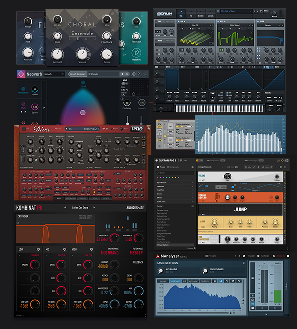Open the Diva Triple VCO preset selector
The height and width of the screenshot is (329, 297).
pyautogui.click(x=83, y=129)
